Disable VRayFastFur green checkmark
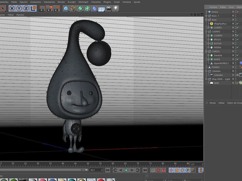 click(238, 24)
